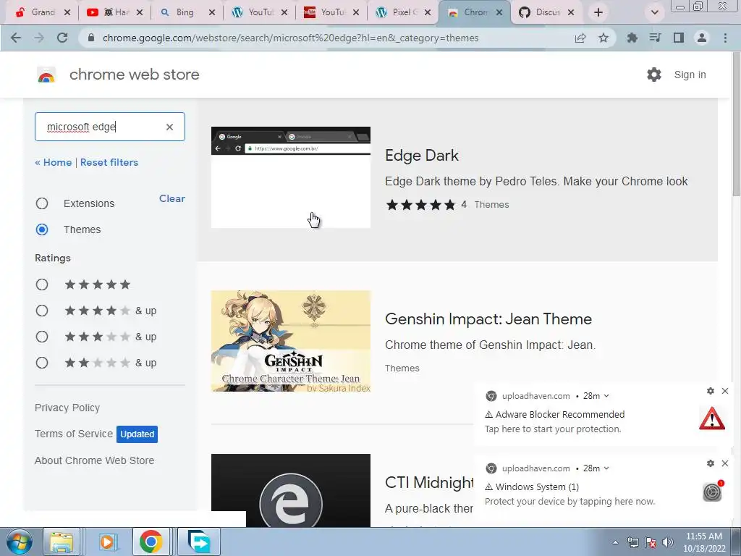The width and height of the screenshot is (741, 556).
Task: Open the Extensions puzzle icon
Action: 632,38
